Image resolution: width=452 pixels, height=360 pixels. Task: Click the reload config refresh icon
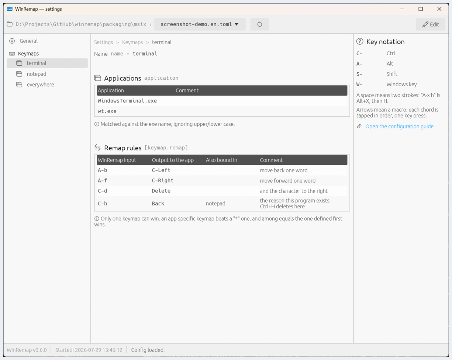260,24
